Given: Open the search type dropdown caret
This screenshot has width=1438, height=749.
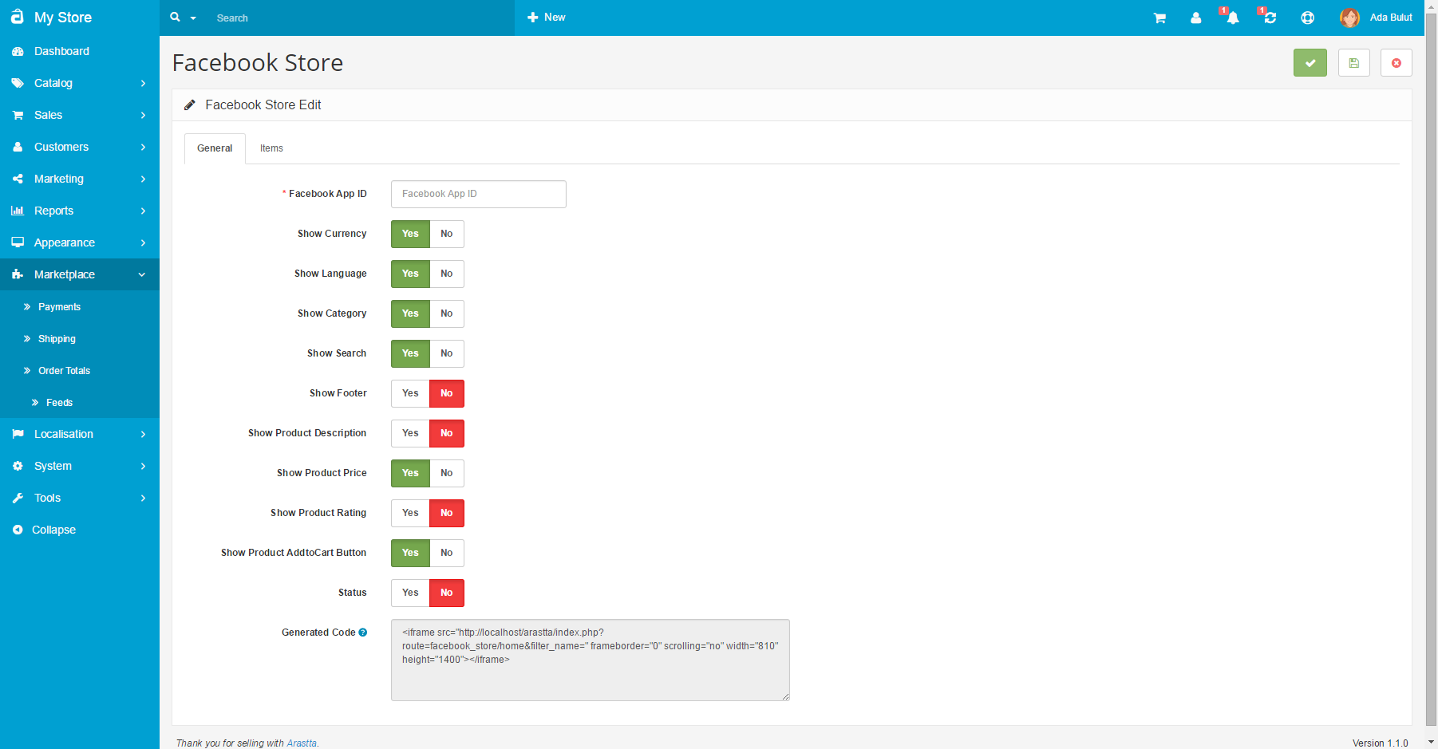Looking at the screenshot, I should point(193,18).
